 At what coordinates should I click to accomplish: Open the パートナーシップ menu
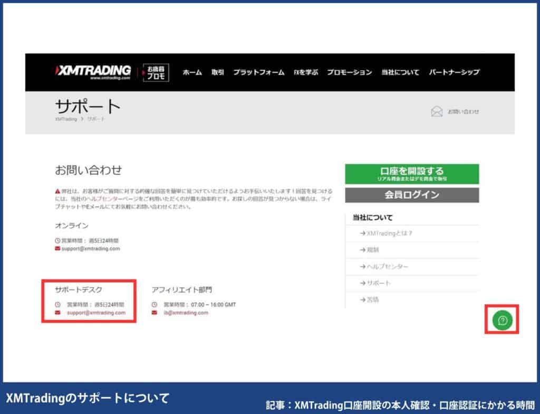[x=454, y=72]
